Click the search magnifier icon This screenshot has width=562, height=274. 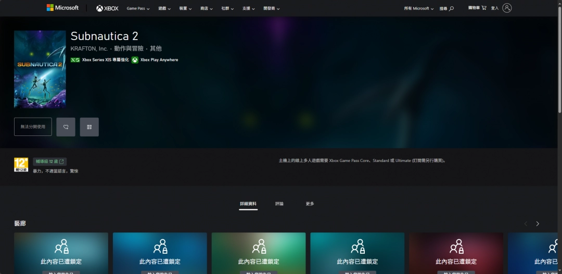point(451,8)
